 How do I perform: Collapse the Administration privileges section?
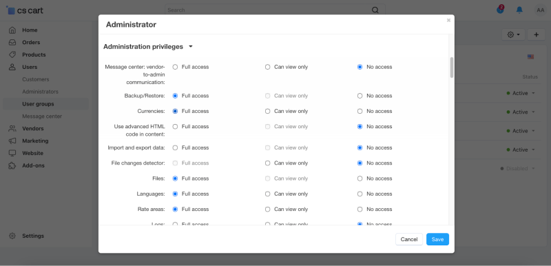tap(148, 46)
